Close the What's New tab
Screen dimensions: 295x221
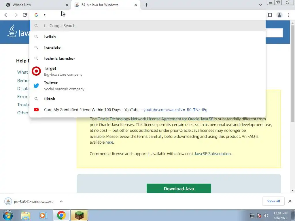tap(67, 5)
